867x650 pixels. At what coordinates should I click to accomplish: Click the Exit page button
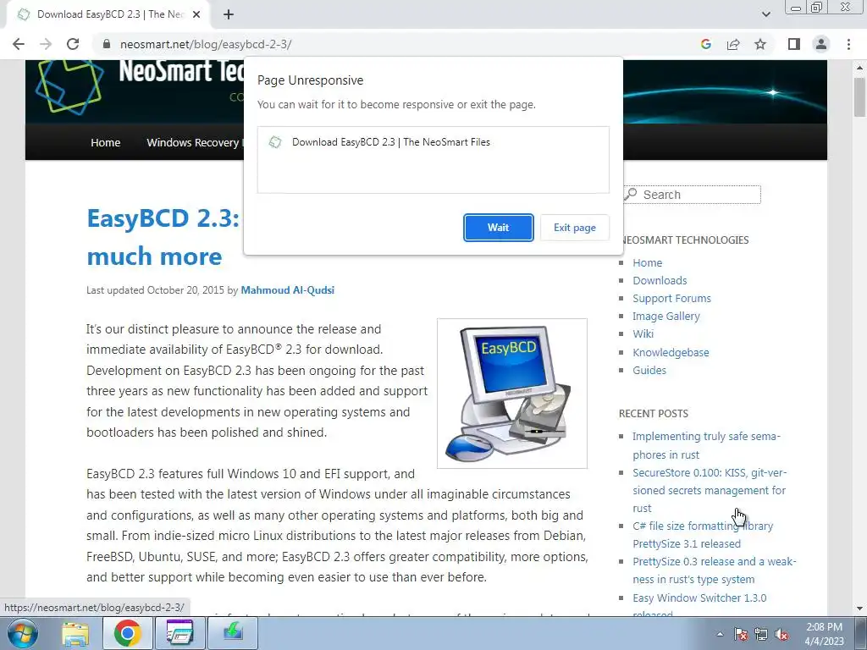[x=575, y=227]
